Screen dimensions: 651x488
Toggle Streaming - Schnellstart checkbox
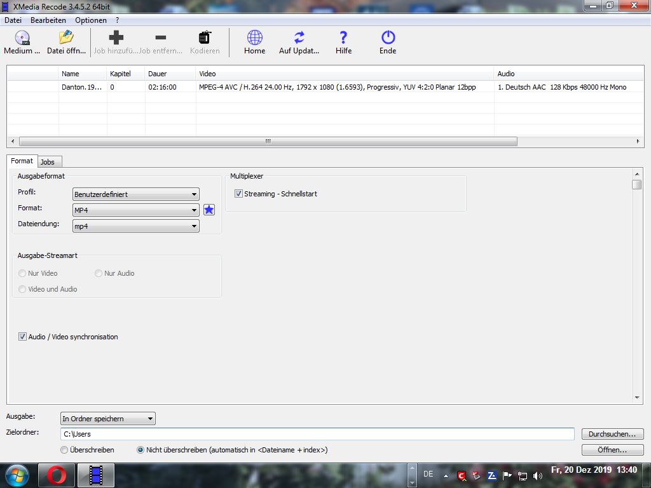pyautogui.click(x=239, y=194)
